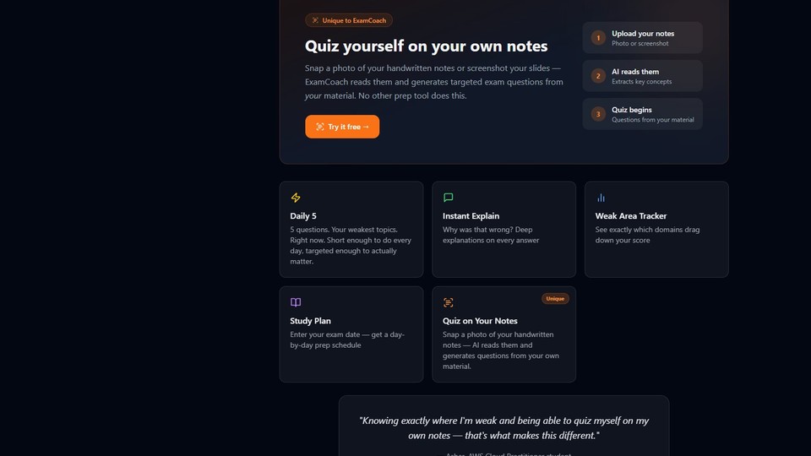Click the speech bubble Instant Explain icon
Screen dimensions: 811x456
pyautogui.click(x=449, y=198)
